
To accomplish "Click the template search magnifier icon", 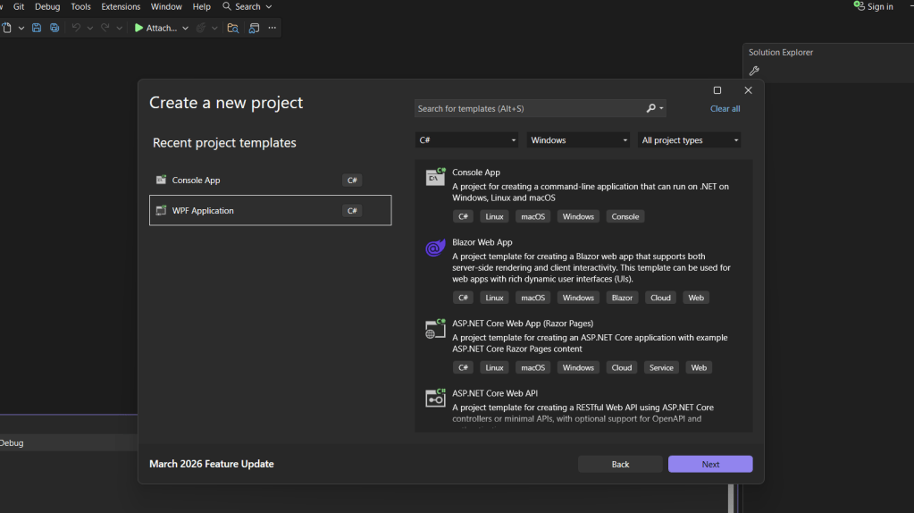I will point(651,109).
